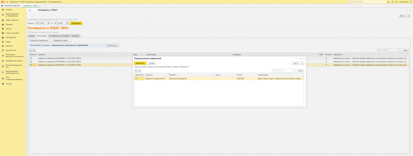Open calendar for the period start date
The height and width of the screenshot is (156, 413).
(x=48, y=23)
